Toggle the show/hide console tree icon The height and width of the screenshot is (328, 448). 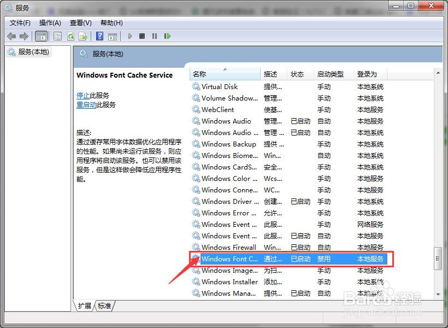[x=41, y=36]
